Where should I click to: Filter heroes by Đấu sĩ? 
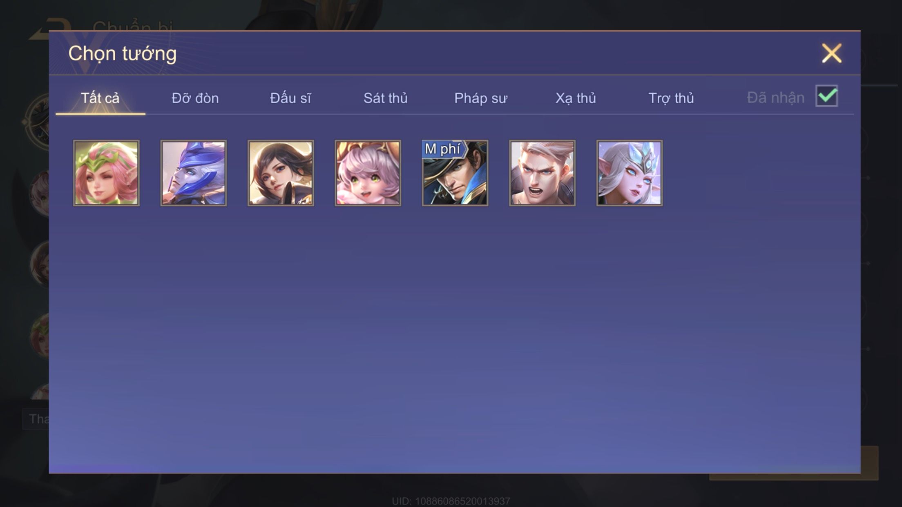click(x=290, y=98)
